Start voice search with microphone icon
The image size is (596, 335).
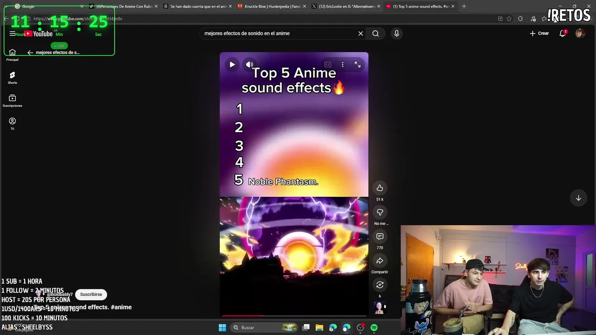[397, 33]
